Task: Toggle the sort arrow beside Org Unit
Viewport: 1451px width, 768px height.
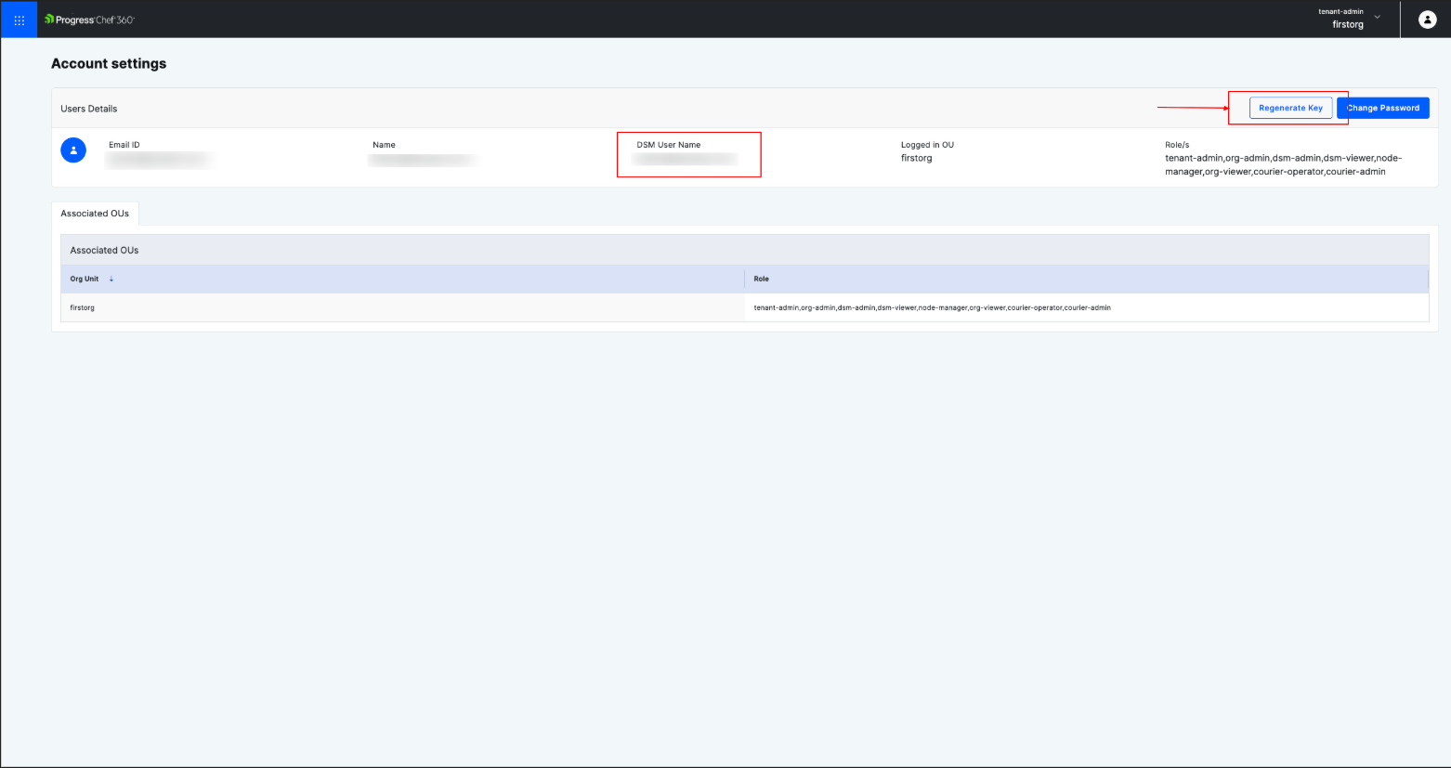Action: coord(111,279)
